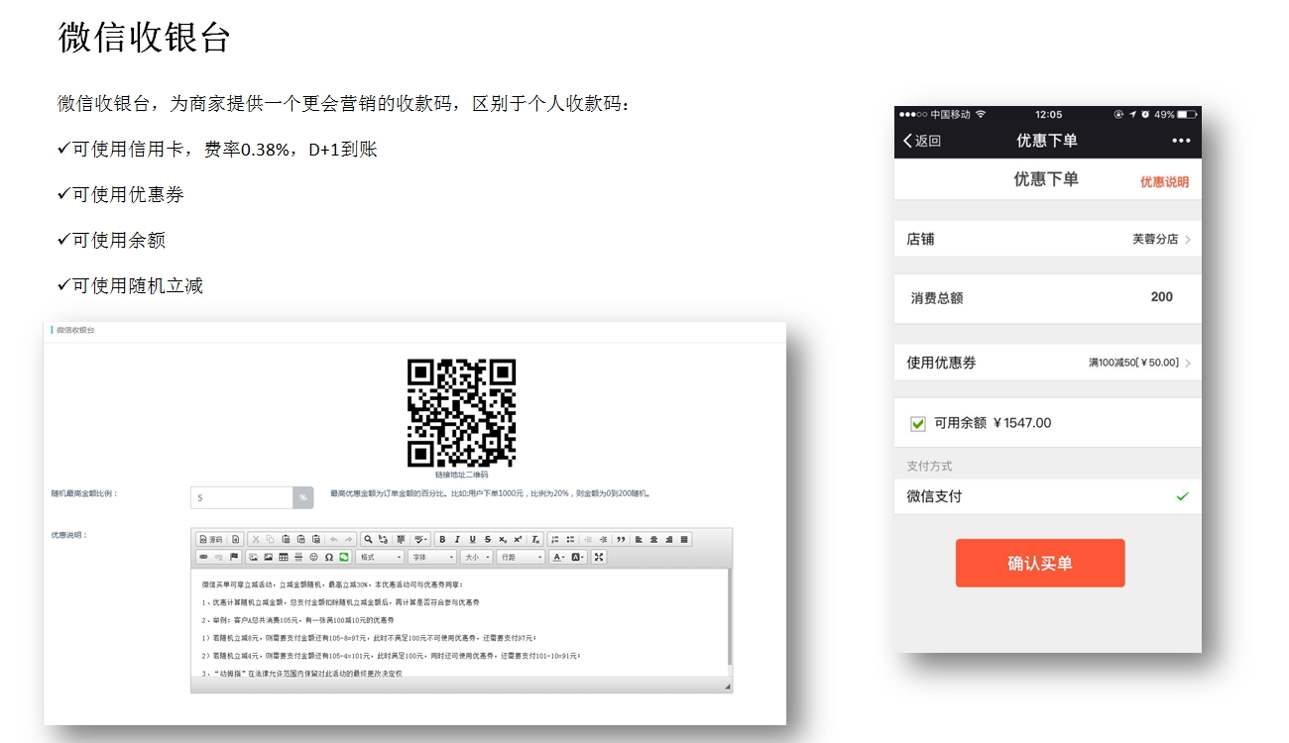
Task: Toggle Italic formatting in editor
Action: click(x=457, y=539)
